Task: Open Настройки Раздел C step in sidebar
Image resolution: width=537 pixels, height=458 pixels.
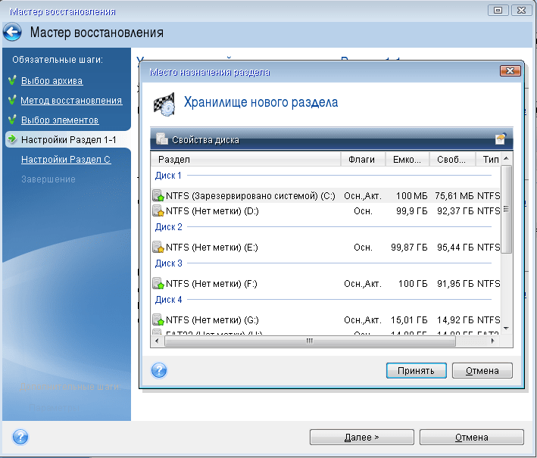Action: (66, 160)
